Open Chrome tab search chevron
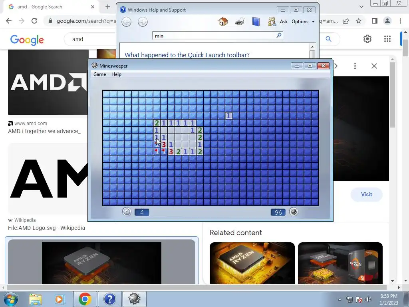Viewport: 409px width, 307px height. point(361,7)
